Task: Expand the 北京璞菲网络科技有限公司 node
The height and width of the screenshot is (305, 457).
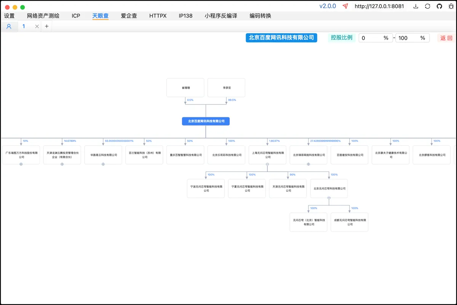Action: (308, 164)
